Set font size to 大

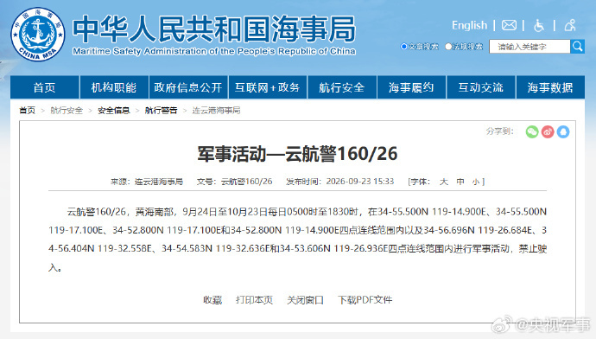click(x=444, y=182)
